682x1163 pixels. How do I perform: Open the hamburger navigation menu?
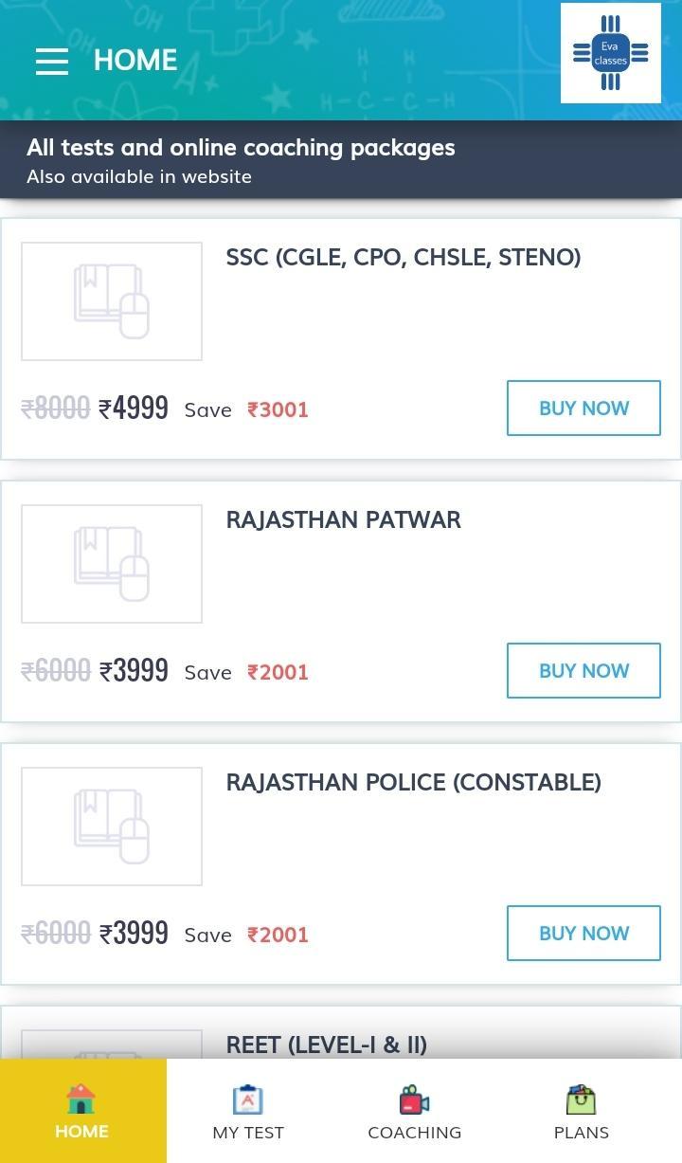pyautogui.click(x=52, y=61)
